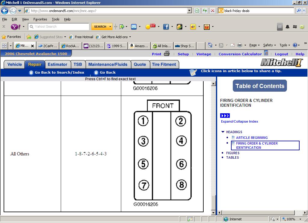Switch to the Tire Fitment tab

pos(164,65)
